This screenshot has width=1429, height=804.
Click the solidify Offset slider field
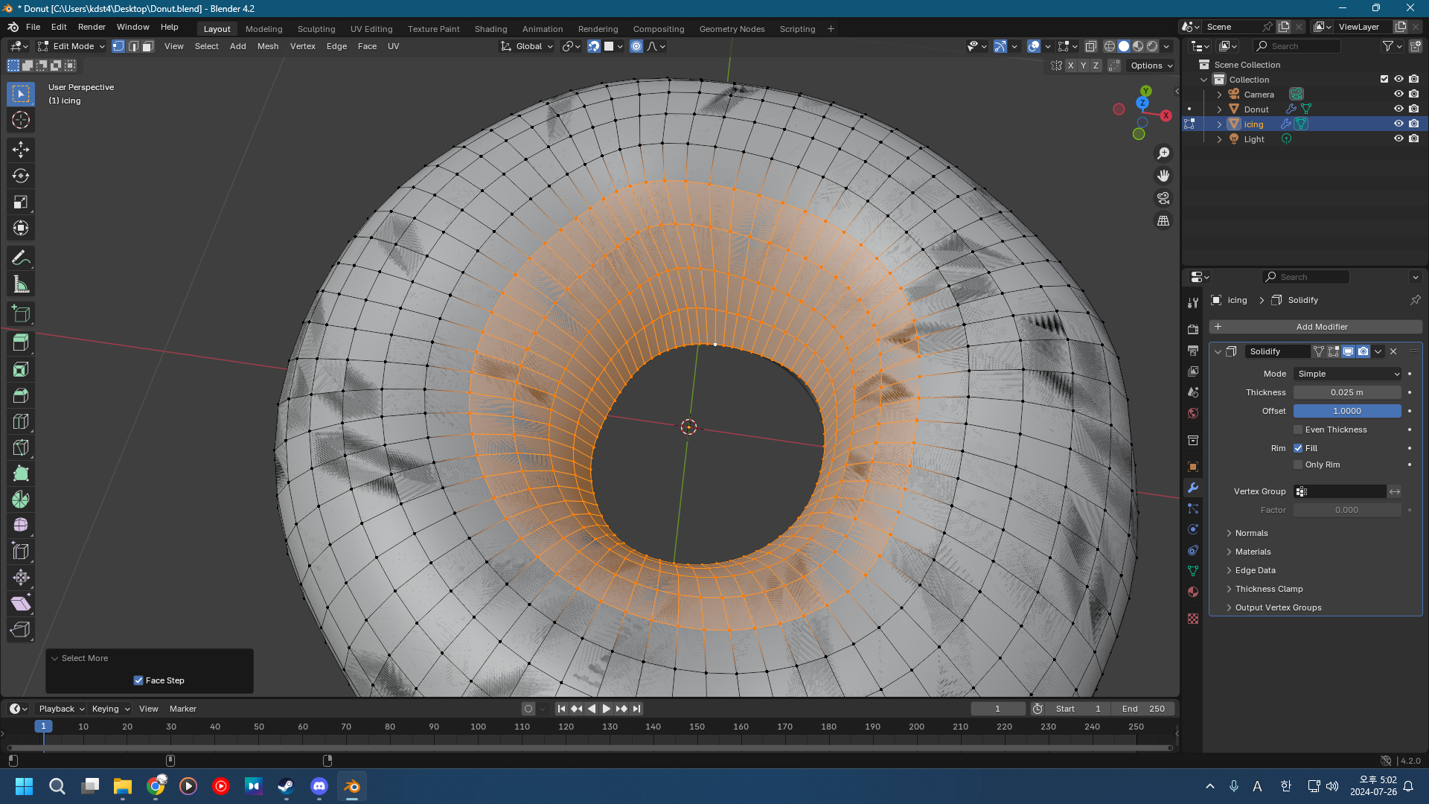[1346, 411]
